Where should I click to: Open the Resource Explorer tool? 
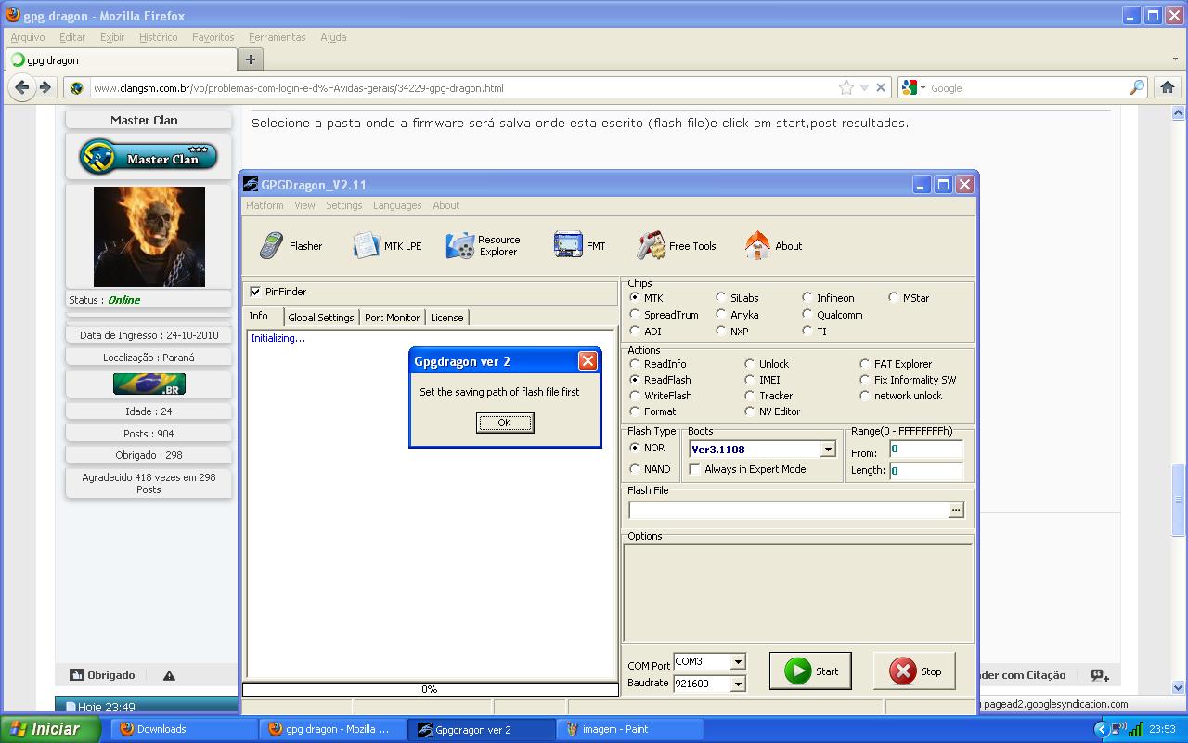click(484, 246)
